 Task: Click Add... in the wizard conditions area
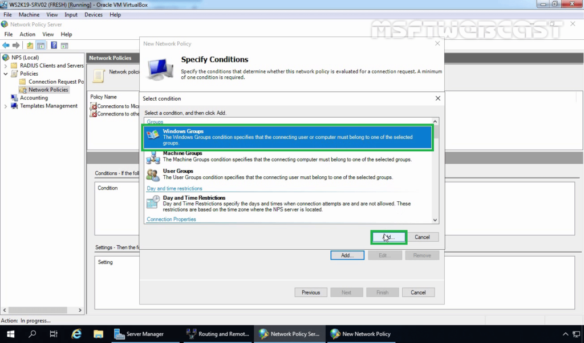347,255
